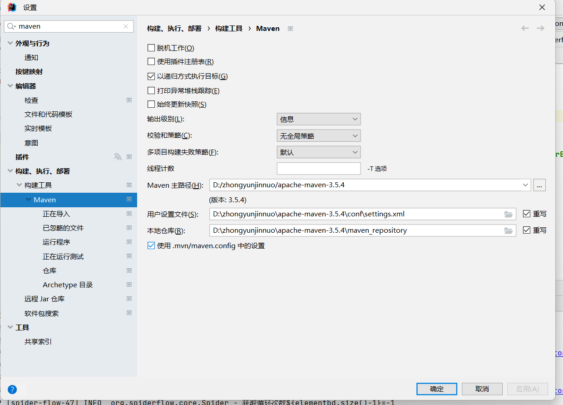
Task: Click the translate icon next to 插件
Action: coord(118,157)
